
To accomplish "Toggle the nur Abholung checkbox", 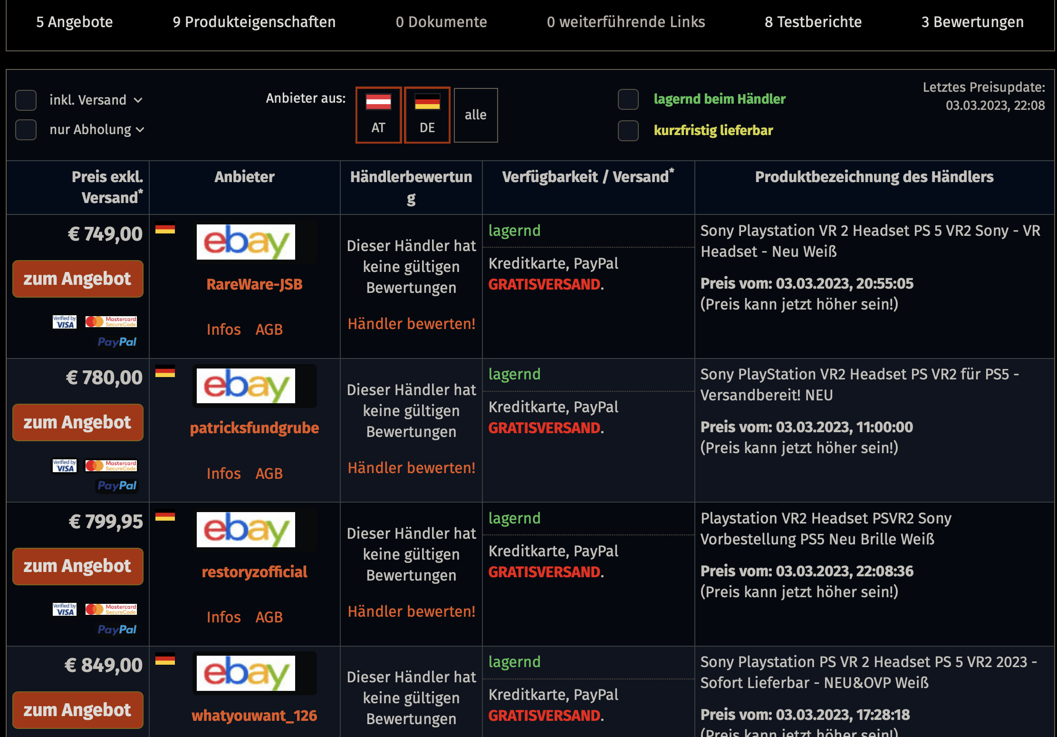I will click(x=26, y=130).
